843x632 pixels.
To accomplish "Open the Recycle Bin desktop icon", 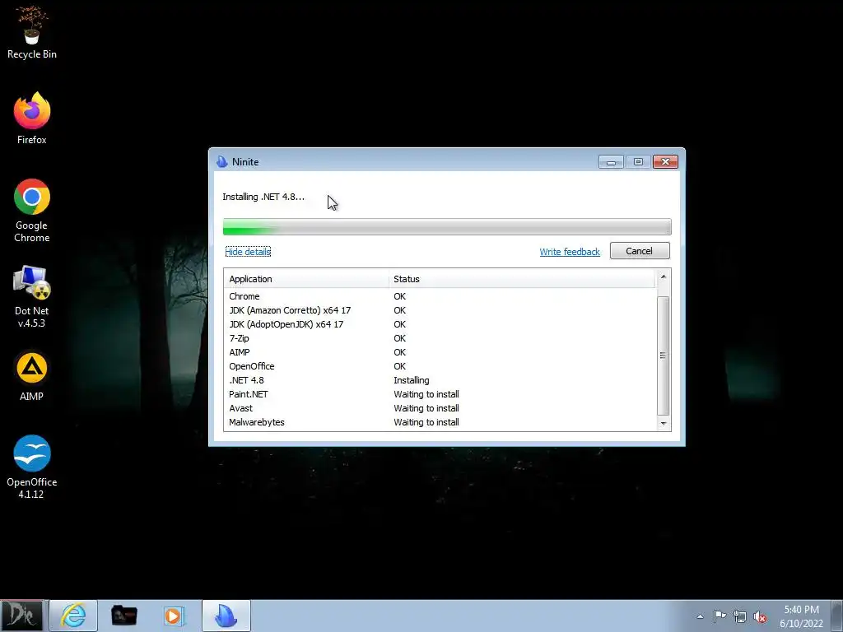I will pos(32,33).
